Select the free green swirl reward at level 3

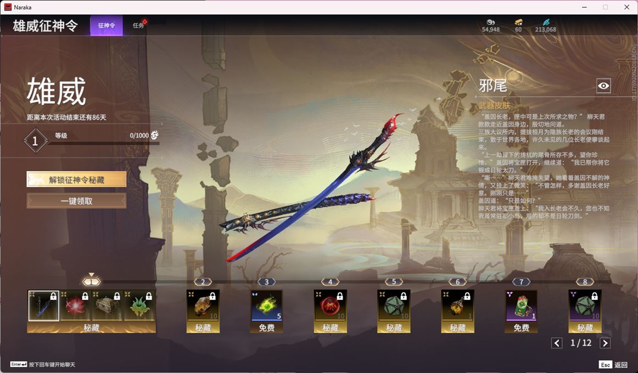(266, 306)
